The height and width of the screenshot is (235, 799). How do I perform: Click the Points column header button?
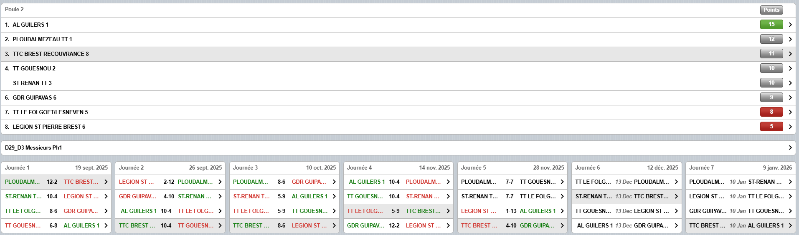click(x=771, y=10)
